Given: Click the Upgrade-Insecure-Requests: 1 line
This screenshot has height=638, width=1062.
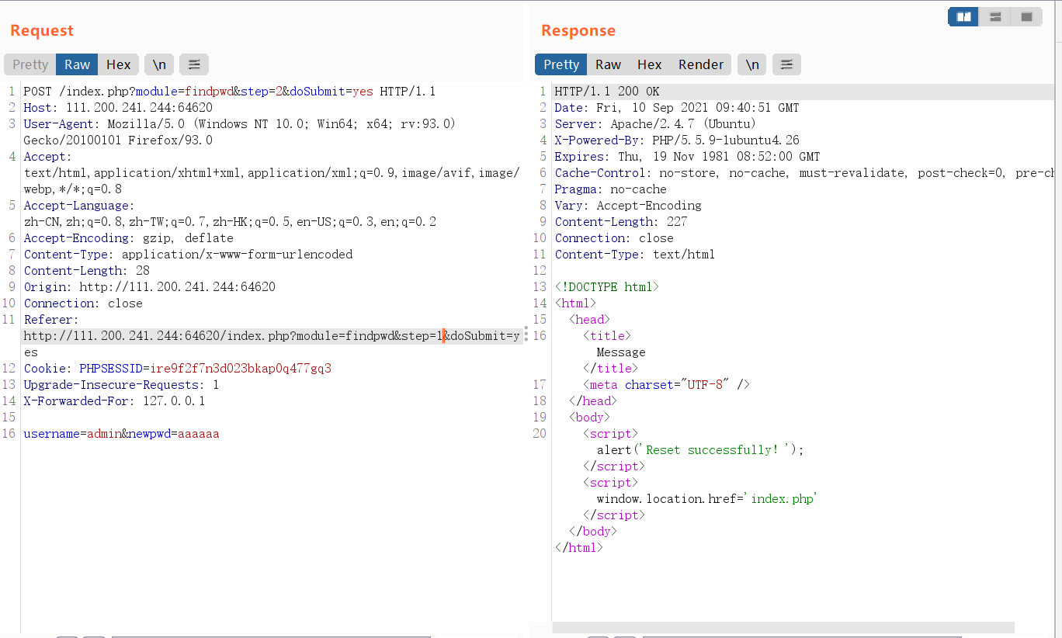Looking at the screenshot, I should point(121,385).
